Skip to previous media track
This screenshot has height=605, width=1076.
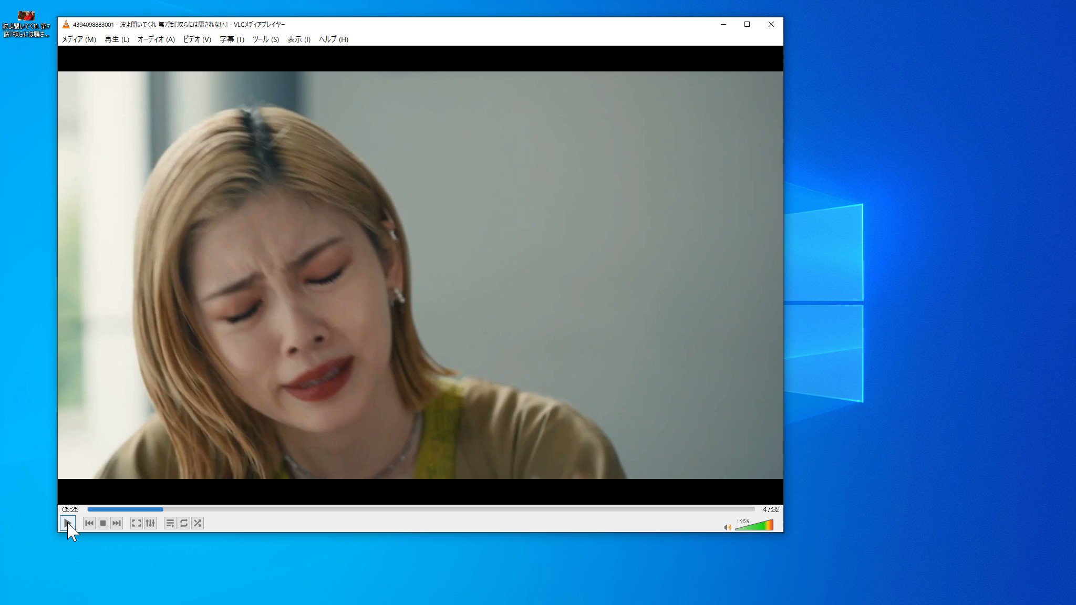pos(89,523)
